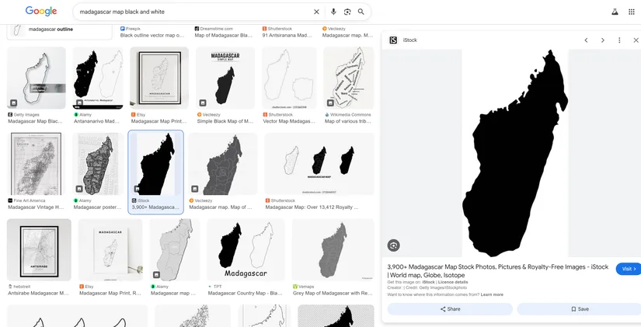Click 'Map of various trib...' caption
Screen dimensions: 641x327
click(348, 121)
